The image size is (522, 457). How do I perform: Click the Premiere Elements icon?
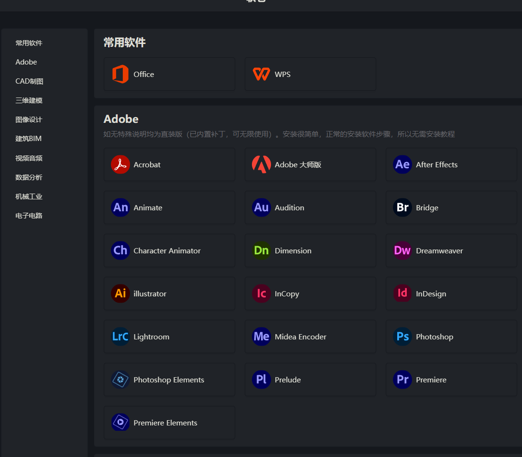pos(120,423)
